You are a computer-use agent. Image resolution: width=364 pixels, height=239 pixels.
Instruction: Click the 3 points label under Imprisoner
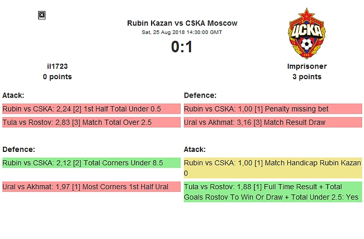pyautogui.click(x=307, y=77)
